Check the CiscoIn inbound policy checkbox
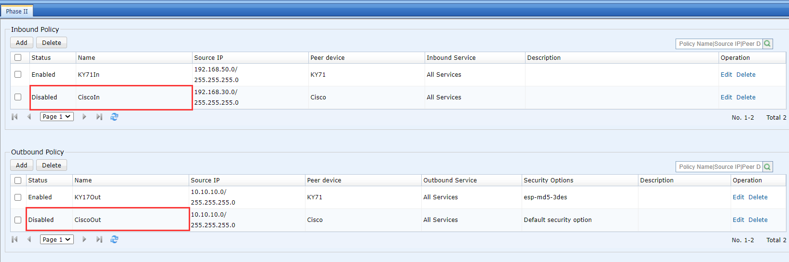Viewport: 789px width, 262px height. click(18, 97)
